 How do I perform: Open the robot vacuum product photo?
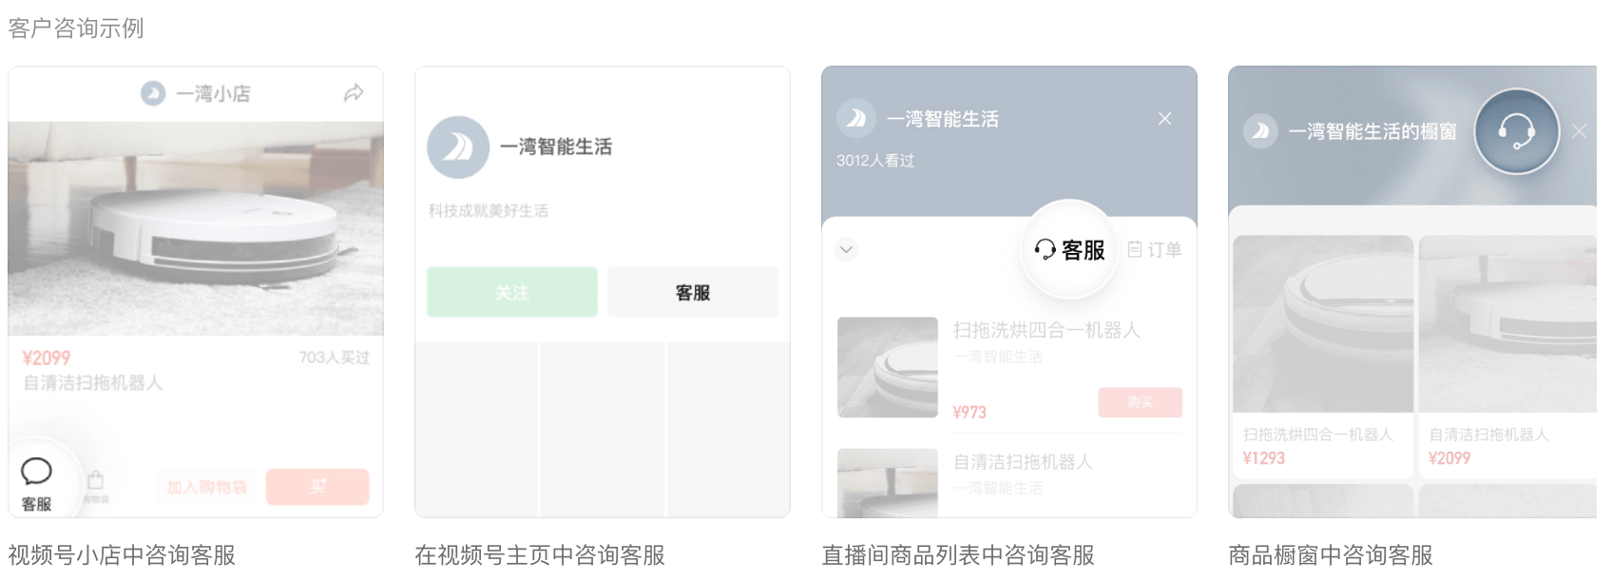[196, 228]
